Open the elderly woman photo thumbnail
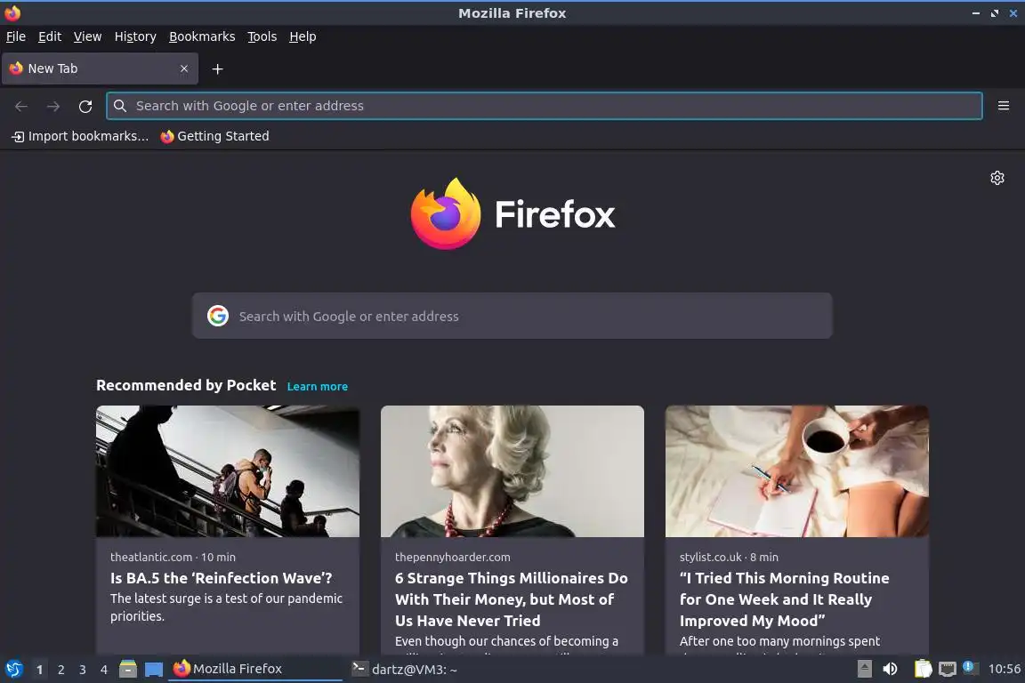 tap(512, 471)
